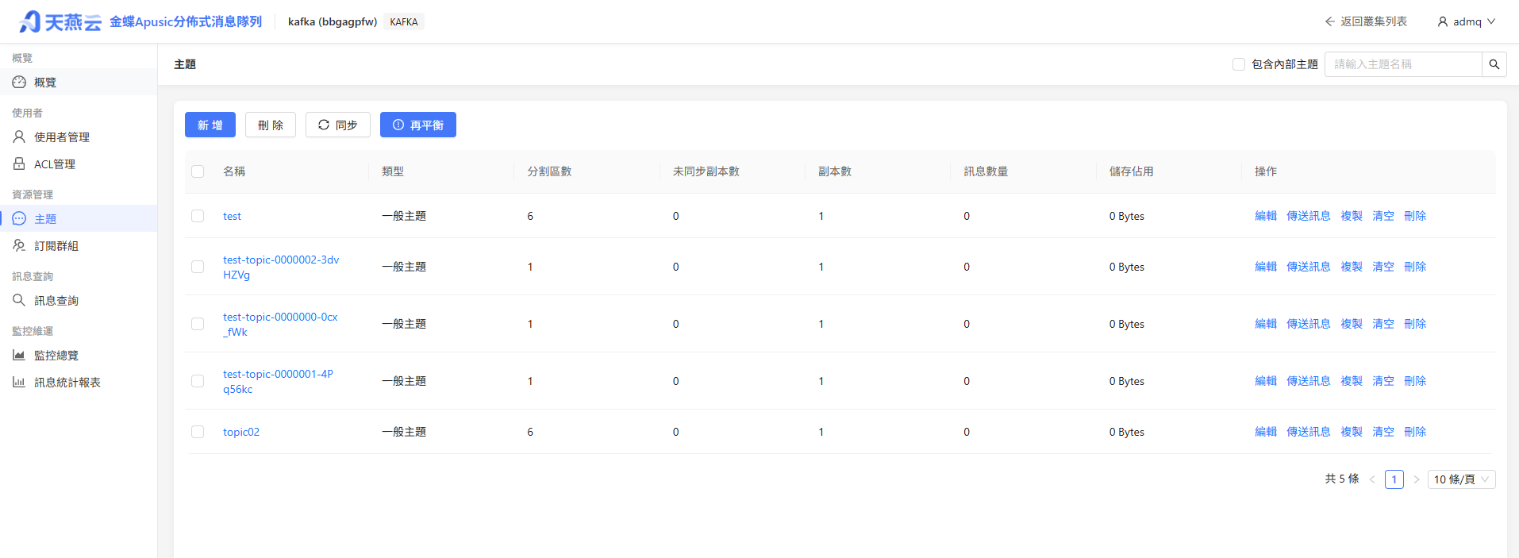Click the 請輸入主題名稱 search field
Screen dimensions: 1519x558
1403,64
